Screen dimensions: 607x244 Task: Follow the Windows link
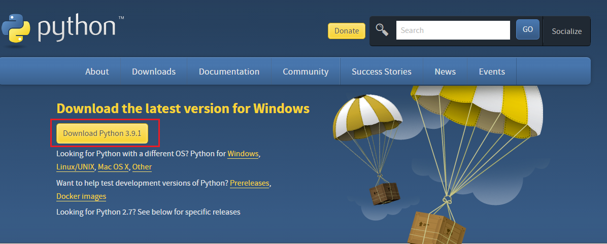click(x=243, y=154)
